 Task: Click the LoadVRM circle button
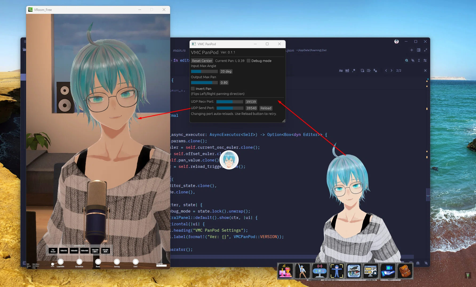tap(61, 262)
